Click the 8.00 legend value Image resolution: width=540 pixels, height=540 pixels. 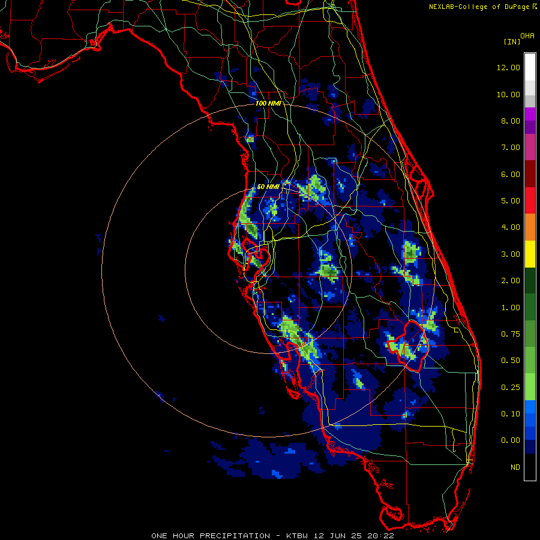click(x=511, y=121)
